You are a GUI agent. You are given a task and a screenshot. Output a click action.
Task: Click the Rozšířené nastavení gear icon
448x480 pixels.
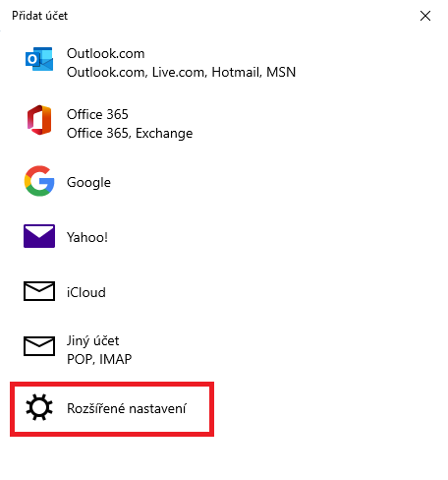click(x=39, y=407)
